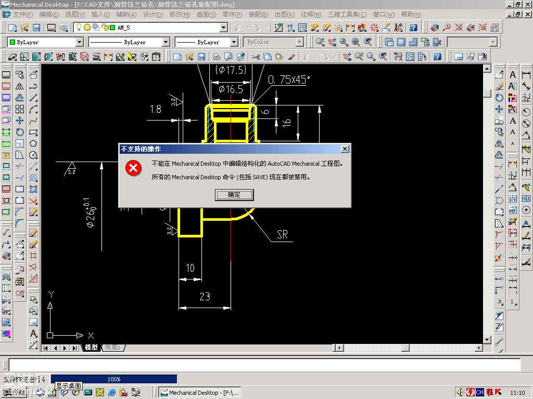This screenshot has width=533, height=399.
Task: Click the right-side Rotate circular arrow icon
Action: [499, 98]
